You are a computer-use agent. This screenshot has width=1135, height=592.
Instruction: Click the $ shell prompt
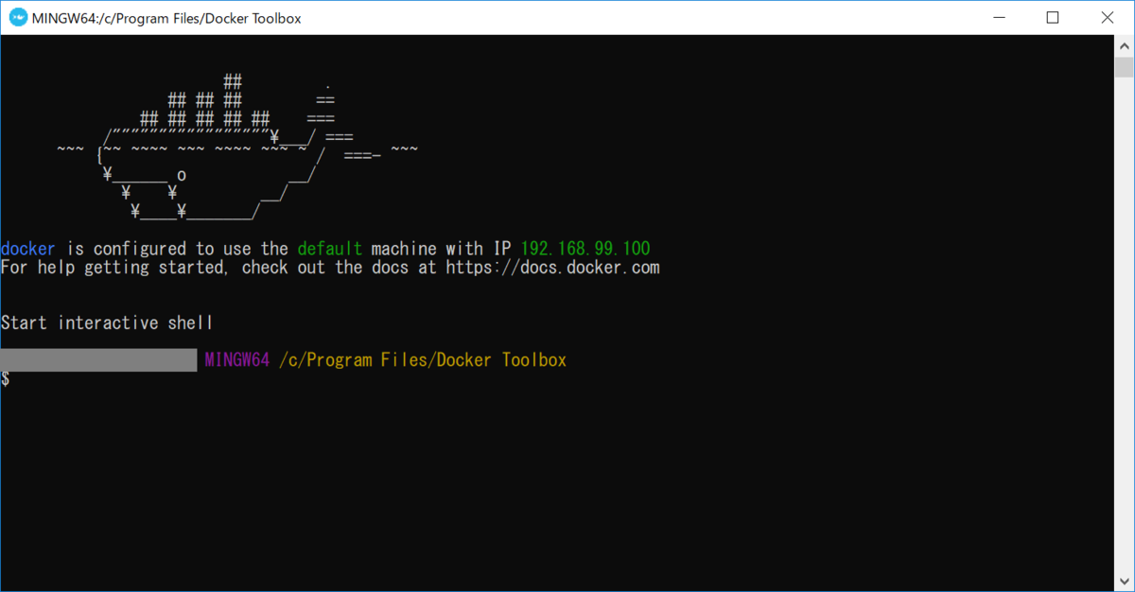6,379
